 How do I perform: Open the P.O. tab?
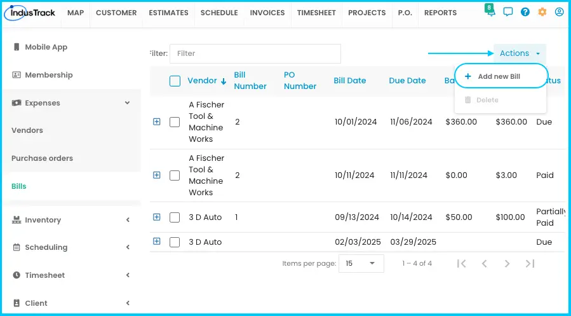tap(405, 13)
